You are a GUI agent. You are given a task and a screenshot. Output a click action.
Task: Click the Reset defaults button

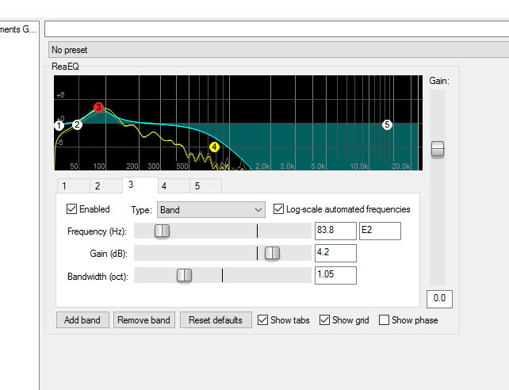[x=216, y=320]
